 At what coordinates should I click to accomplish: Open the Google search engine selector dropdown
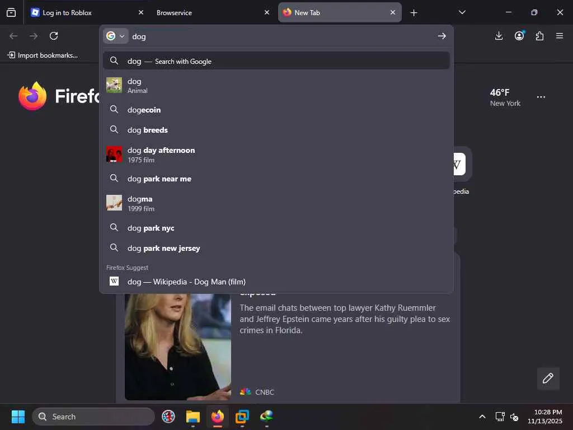tap(115, 36)
